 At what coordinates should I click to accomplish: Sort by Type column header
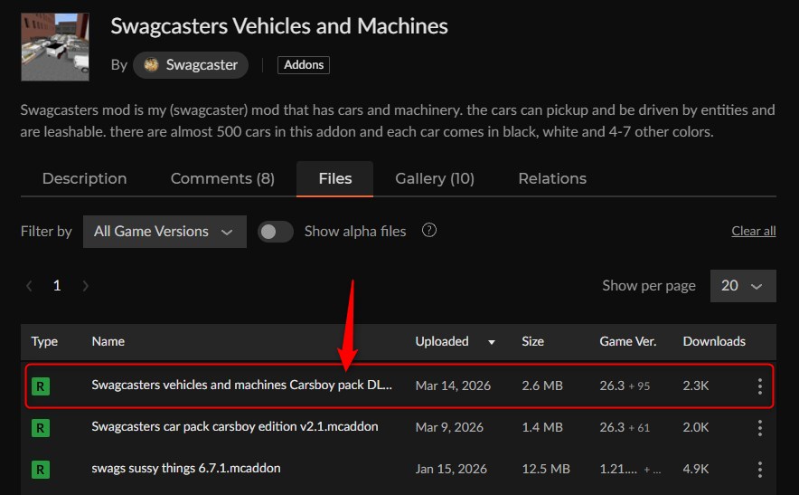click(44, 341)
